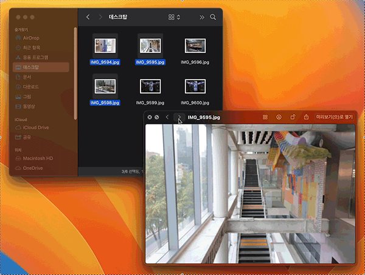Select IMG_9600.jpg thumbnail

pyautogui.click(x=195, y=86)
